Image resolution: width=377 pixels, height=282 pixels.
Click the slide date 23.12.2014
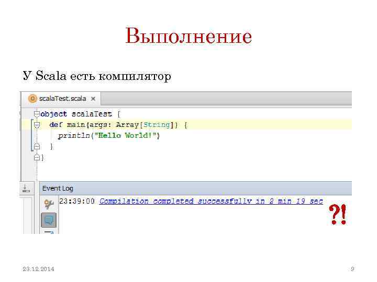pyautogui.click(x=38, y=269)
